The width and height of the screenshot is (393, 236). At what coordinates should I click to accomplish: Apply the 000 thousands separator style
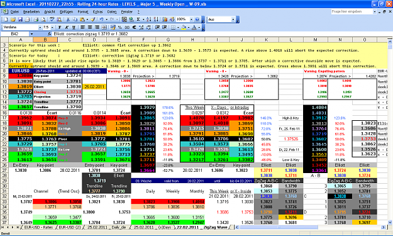[x=127, y=27]
